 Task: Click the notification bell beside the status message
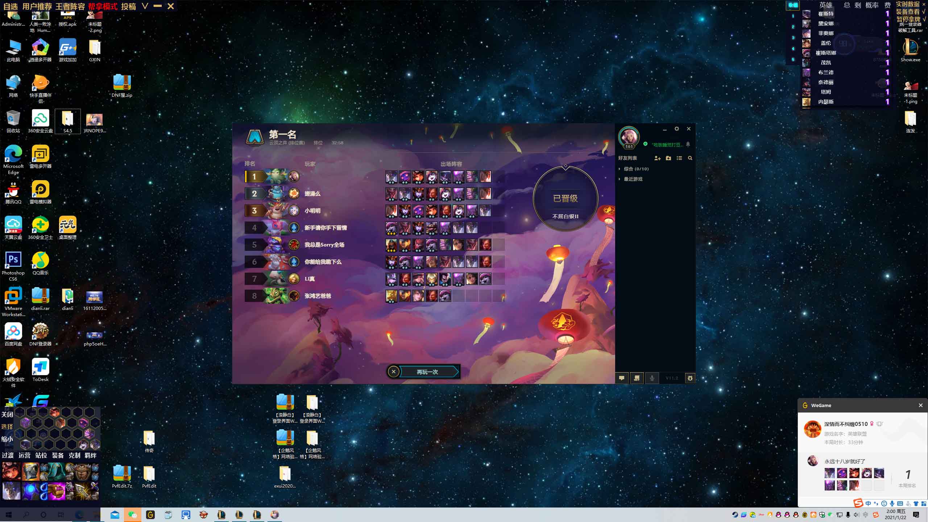pos(688,144)
